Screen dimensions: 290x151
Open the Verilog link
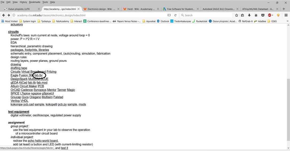click(x=15, y=101)
